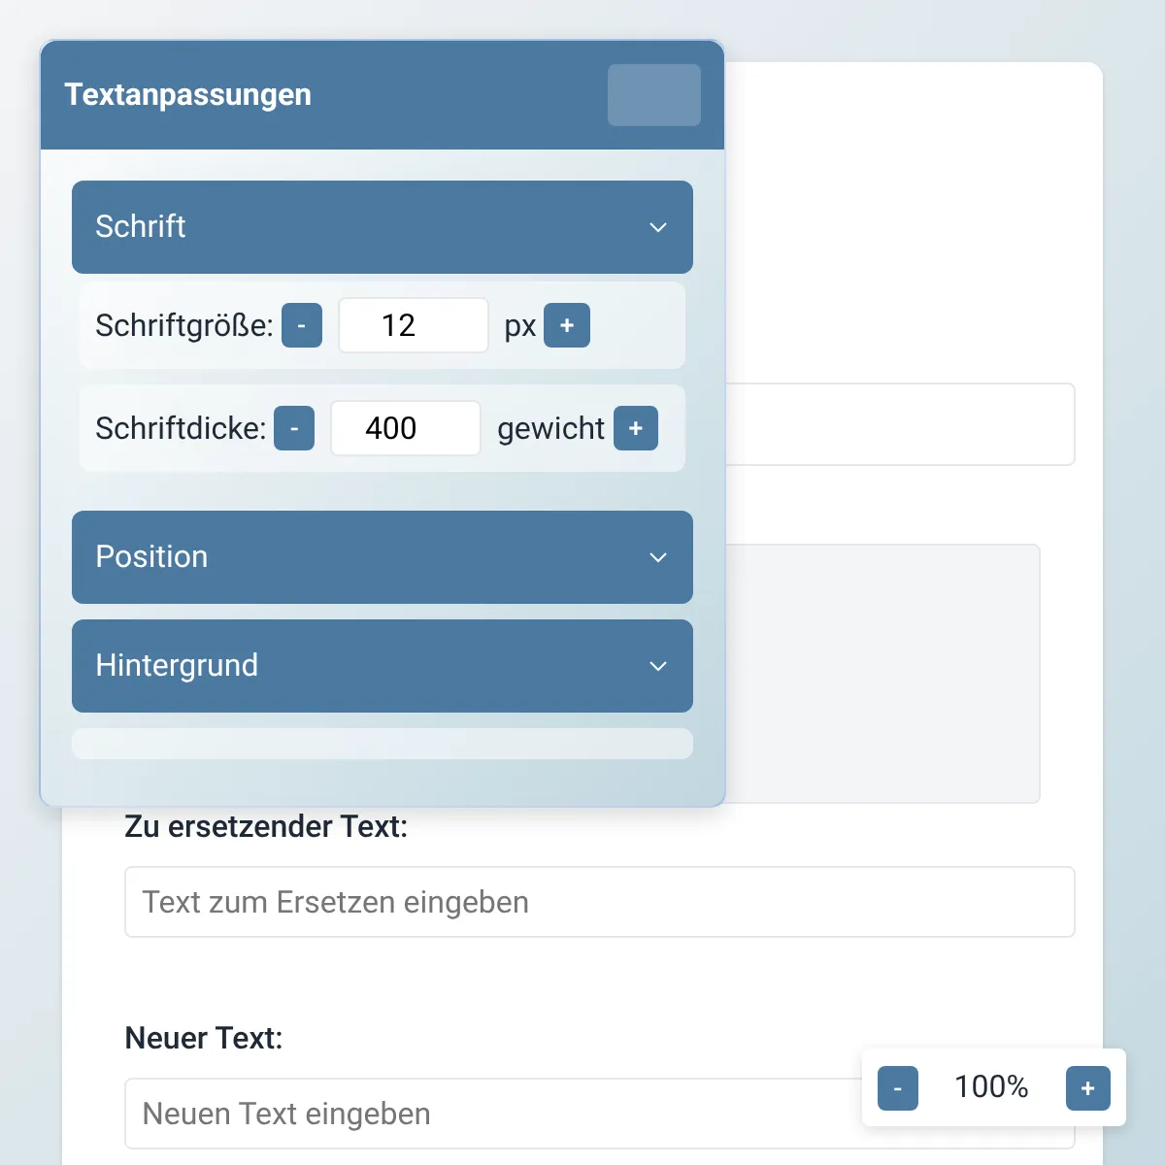Viewport: 1165px width, 1165px height.
Task: Decrease the Schriftdicke font weight
Action: click(294, 428)
